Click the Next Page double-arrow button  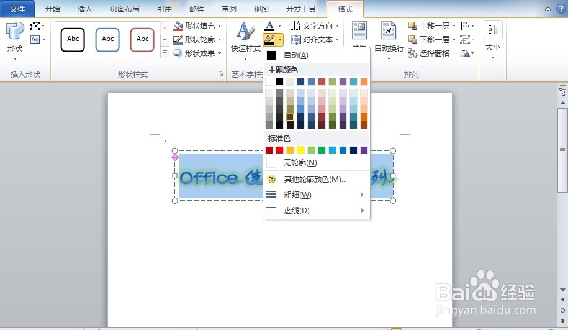[562, 321]
